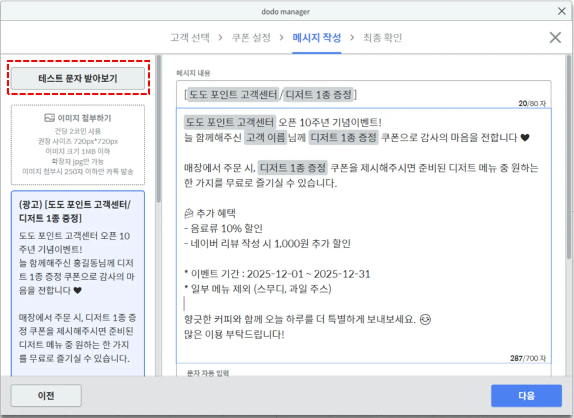Close the dodo manager window

[562, 11]
